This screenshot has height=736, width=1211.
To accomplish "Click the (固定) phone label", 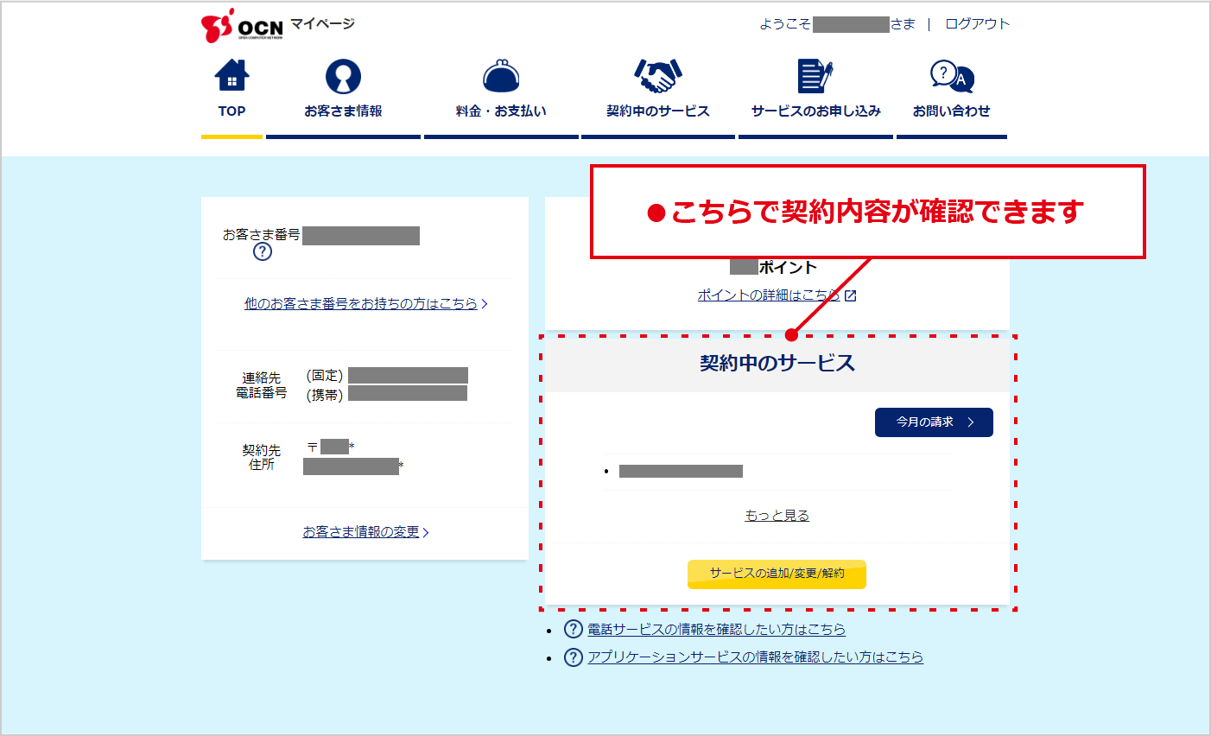I will (x=325, y=375).
